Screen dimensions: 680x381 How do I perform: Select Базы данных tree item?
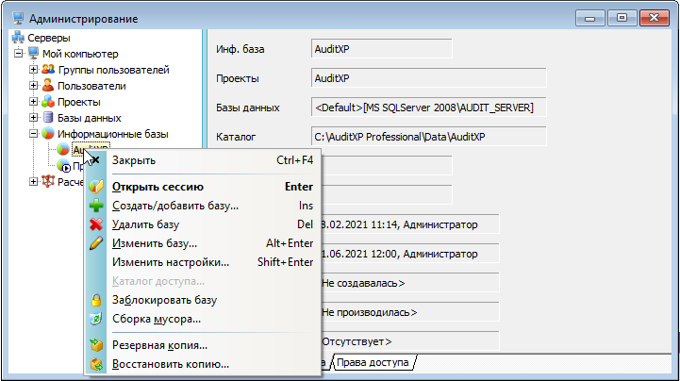pyautogui.click(x=89, y=118)
